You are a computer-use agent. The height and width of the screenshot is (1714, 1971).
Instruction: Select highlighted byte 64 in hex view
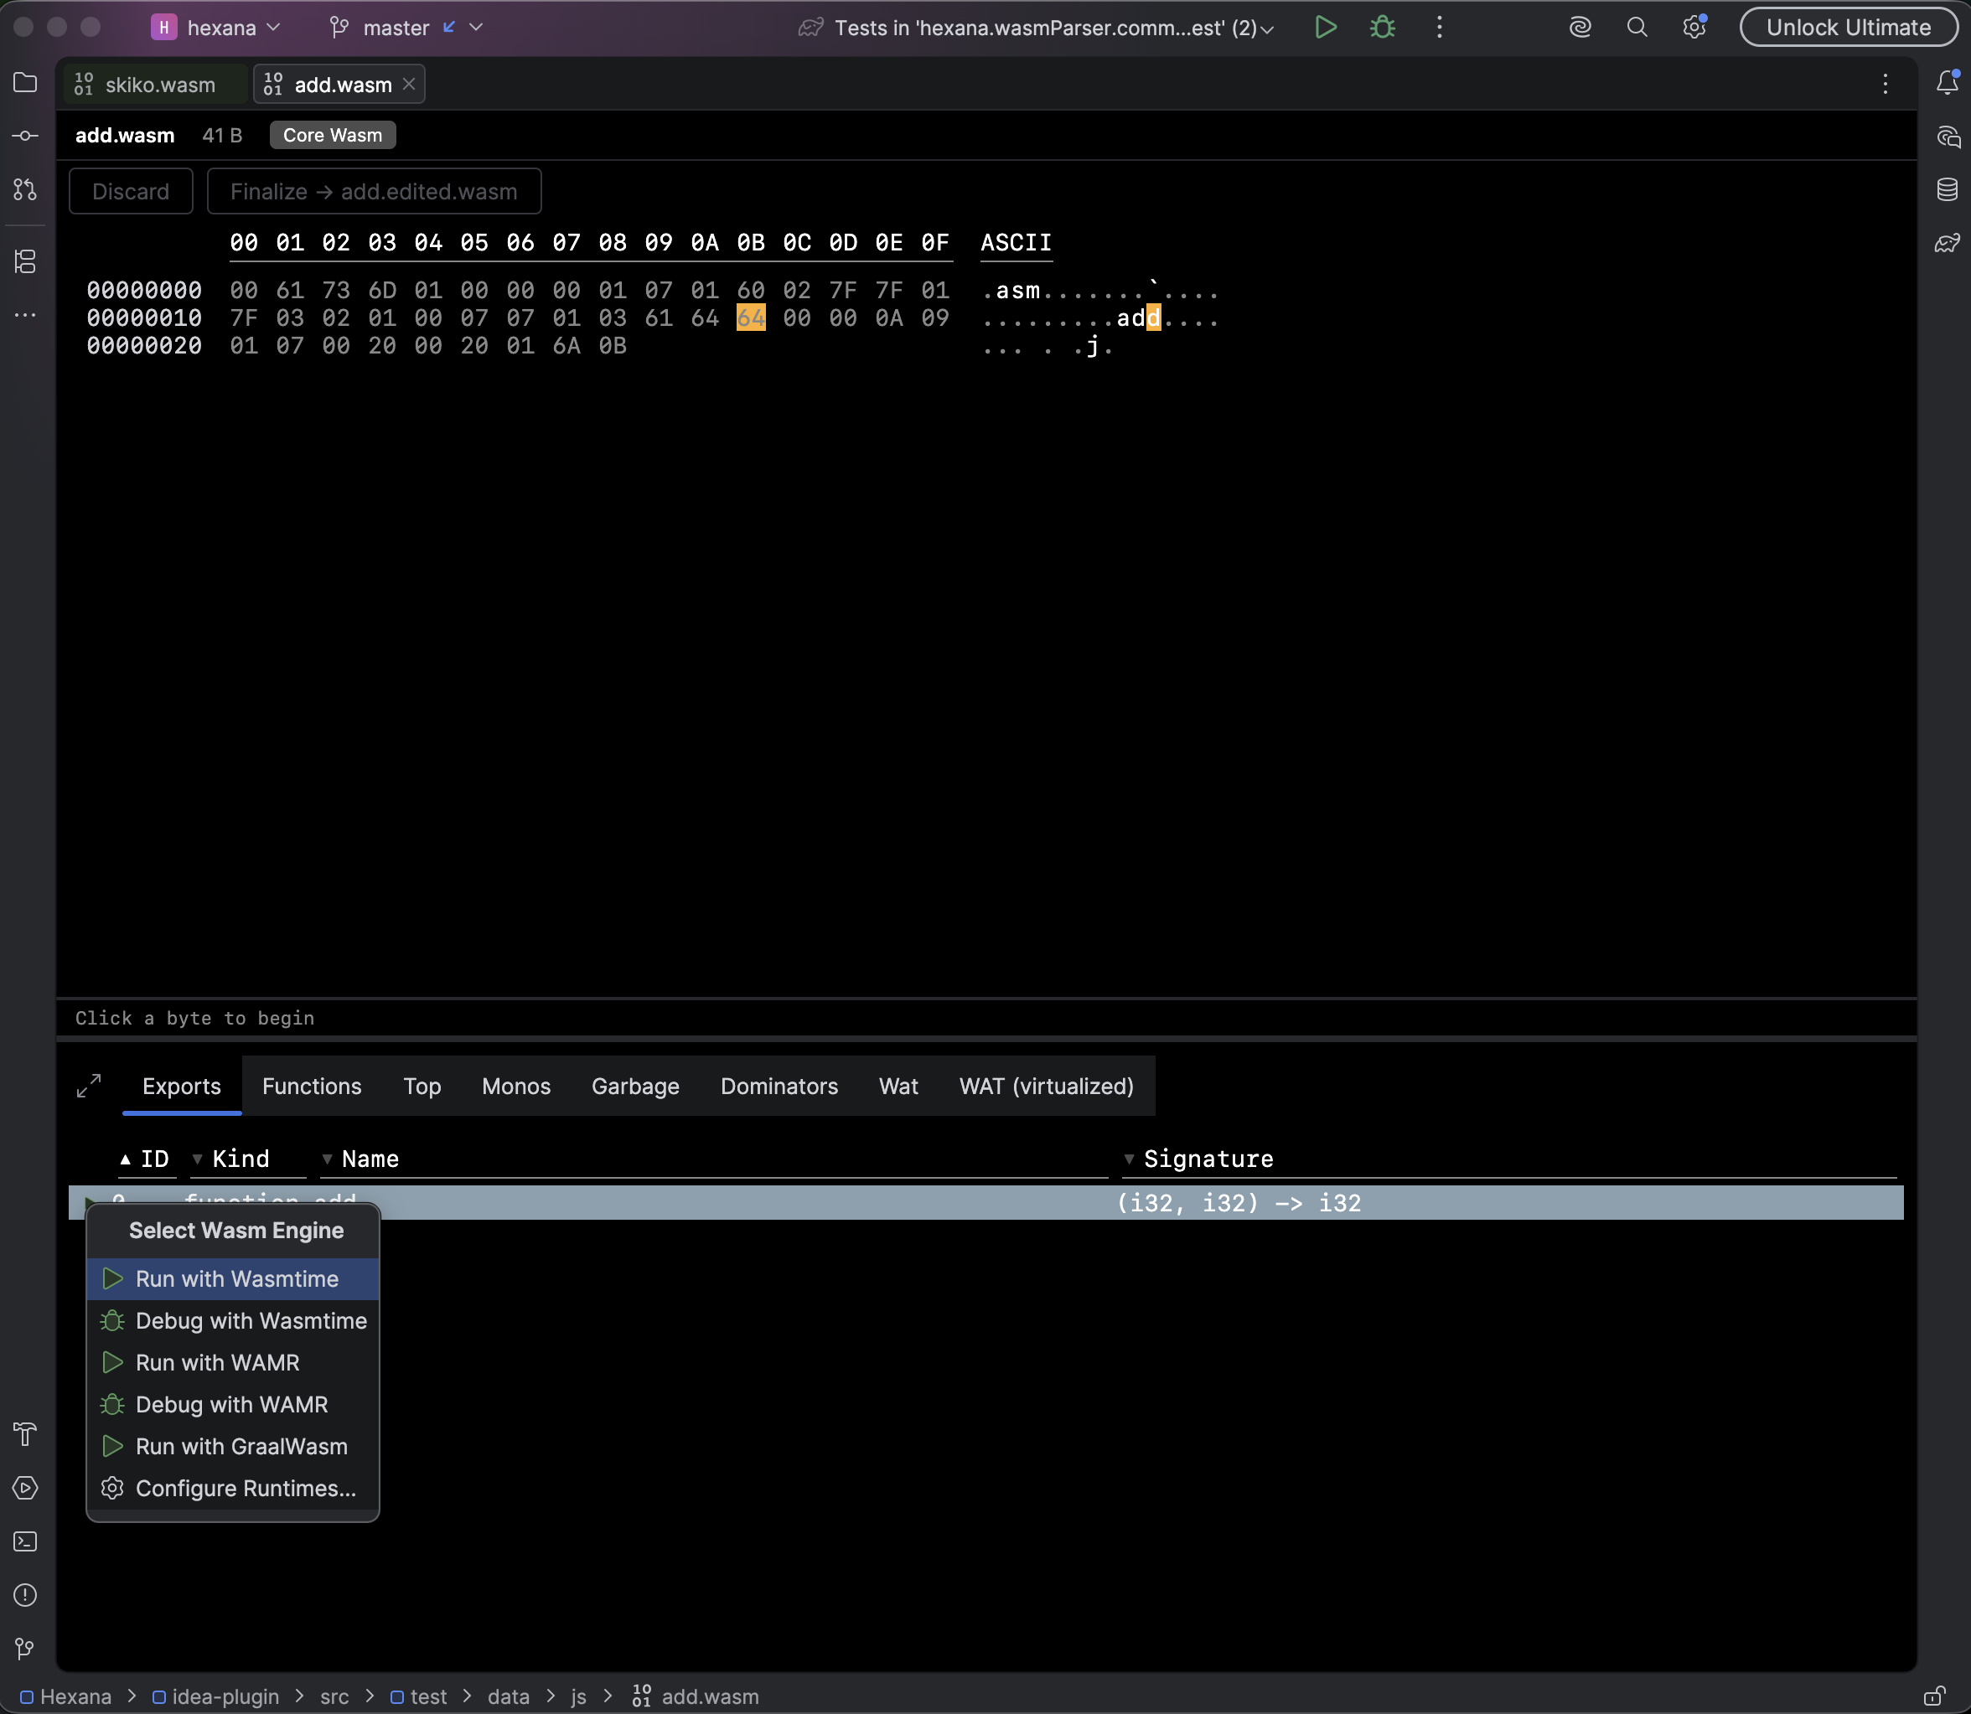751,318
